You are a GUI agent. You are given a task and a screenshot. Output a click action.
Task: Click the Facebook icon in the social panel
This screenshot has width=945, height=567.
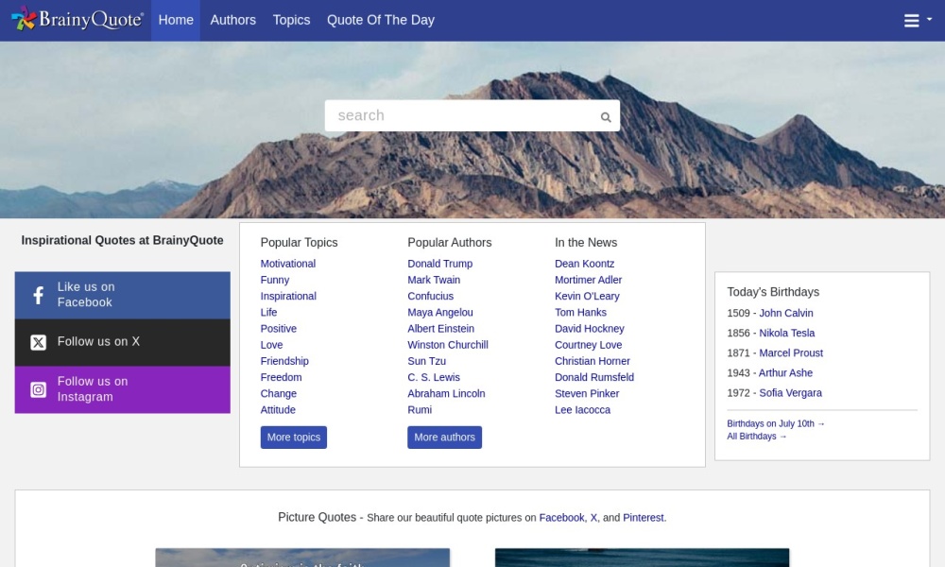(38, 295)
